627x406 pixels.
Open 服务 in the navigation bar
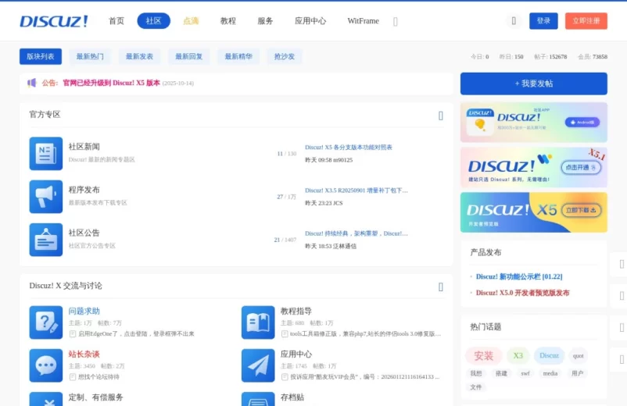pyautogui.click(x=265, y=21)
